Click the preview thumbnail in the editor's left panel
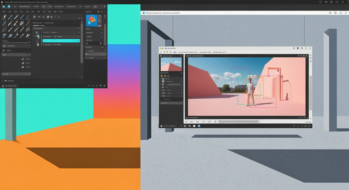 click(171, 65)
